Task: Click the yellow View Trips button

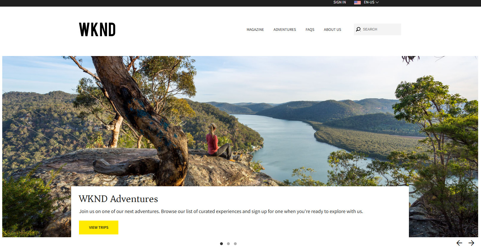Action: pyautogui.click(x=99, y=227)
